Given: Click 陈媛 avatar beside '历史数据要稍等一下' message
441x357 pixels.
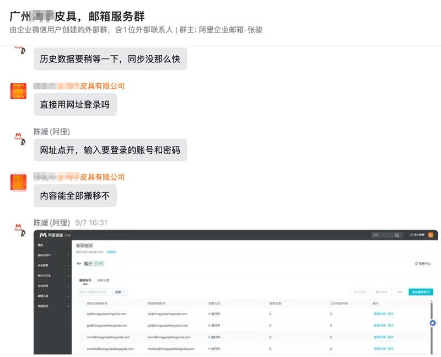Looking at the screenshot, I should 20,50.
